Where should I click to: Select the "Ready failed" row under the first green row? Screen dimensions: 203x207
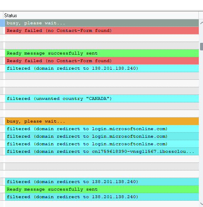click(102, 61)
